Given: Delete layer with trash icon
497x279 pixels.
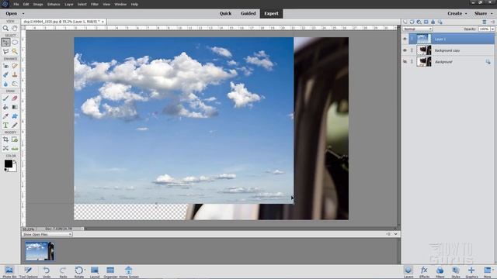Looking at the screenshot, I should [x=485, y=22].
